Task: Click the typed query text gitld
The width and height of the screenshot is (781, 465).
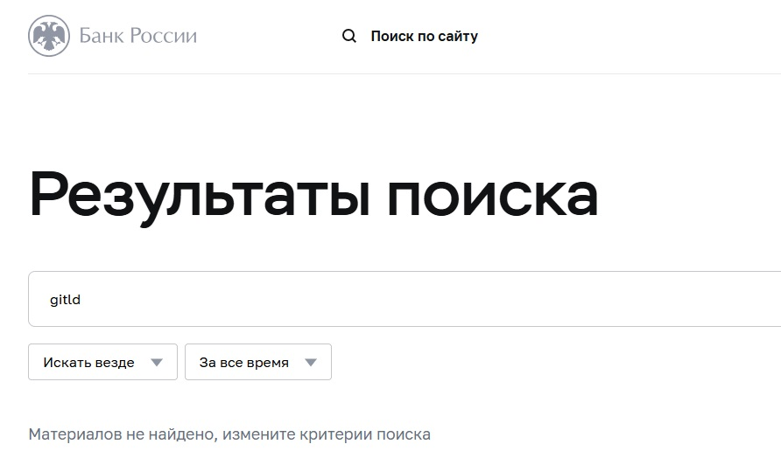Action: [66, 300]
